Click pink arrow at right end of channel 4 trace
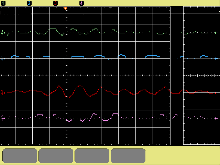 click(216, 119)
